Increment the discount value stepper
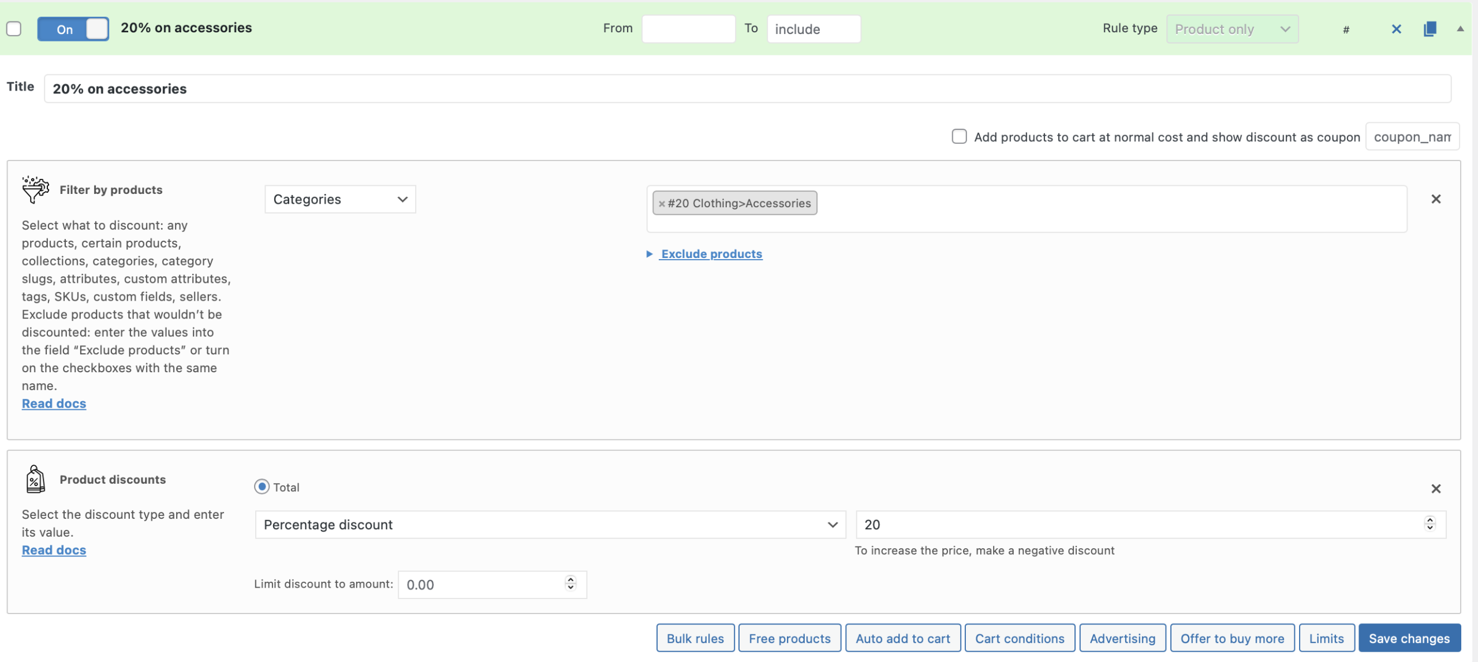Viewport: 1478px width, 662px height. (1430, 520)
